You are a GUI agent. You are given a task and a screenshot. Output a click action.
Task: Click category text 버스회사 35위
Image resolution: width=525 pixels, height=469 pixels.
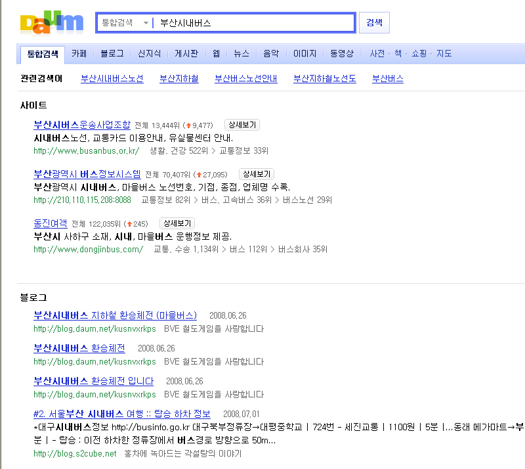click(x=303, y=250)
